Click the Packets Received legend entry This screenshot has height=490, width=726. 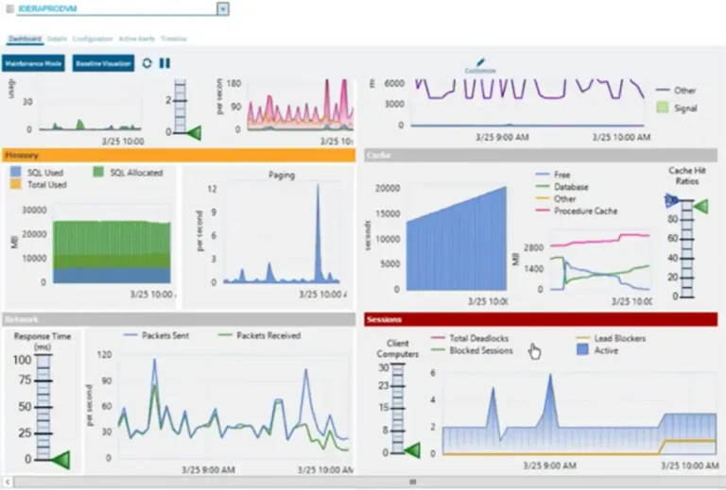[260, 335]
